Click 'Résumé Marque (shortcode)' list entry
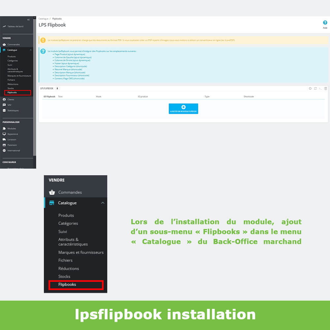The width and height of the screenshot is (330, 330). (x=68, y=69)
